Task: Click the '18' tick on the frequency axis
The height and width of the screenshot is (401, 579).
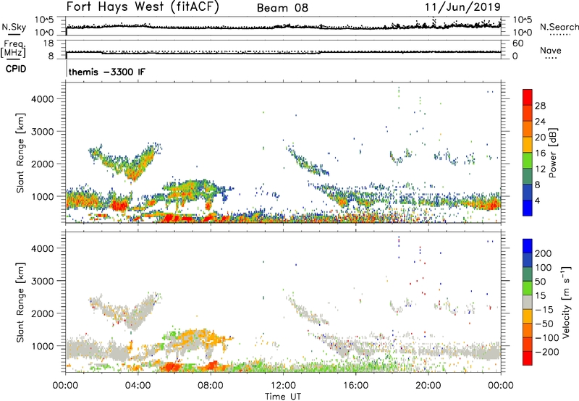Action: (x=48, y=43)
